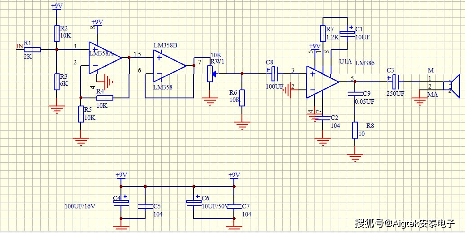The image size is (465, 233).
Task: Select the LM358A op-amp triangle
Action: pyautogui.click(x=105, y=58)
